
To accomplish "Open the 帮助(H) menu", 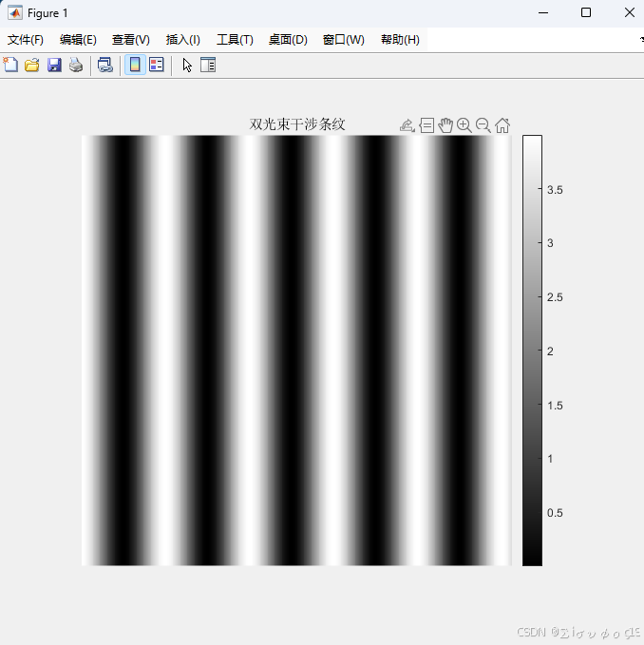I will click(x=400, y=40).
